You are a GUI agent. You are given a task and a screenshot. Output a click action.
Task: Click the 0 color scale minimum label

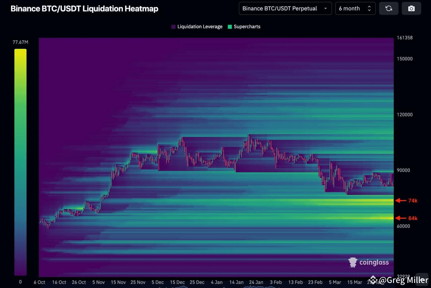point(20,282)
